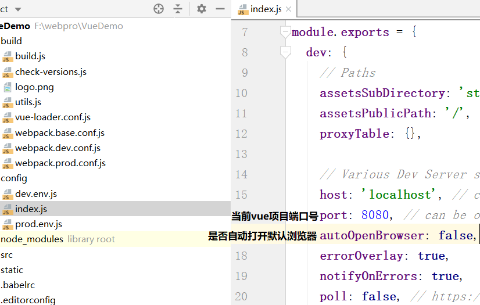
Task: Select webpack.base.conf.js file name
Action: tap(60, 133)
